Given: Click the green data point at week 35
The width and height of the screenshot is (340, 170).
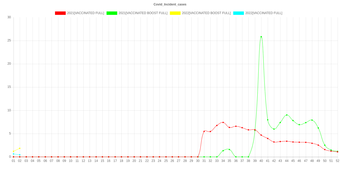Looking at the screenshot, I should (x=229, y=149).
